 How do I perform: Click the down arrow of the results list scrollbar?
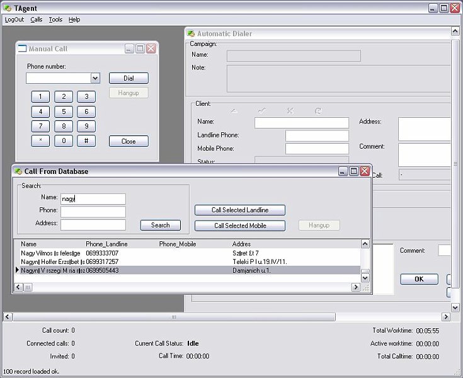(x=365, y=278)
